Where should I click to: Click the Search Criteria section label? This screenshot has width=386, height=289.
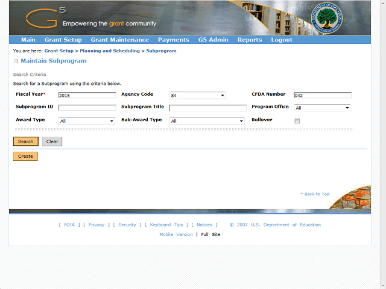[x=30, y=75]
